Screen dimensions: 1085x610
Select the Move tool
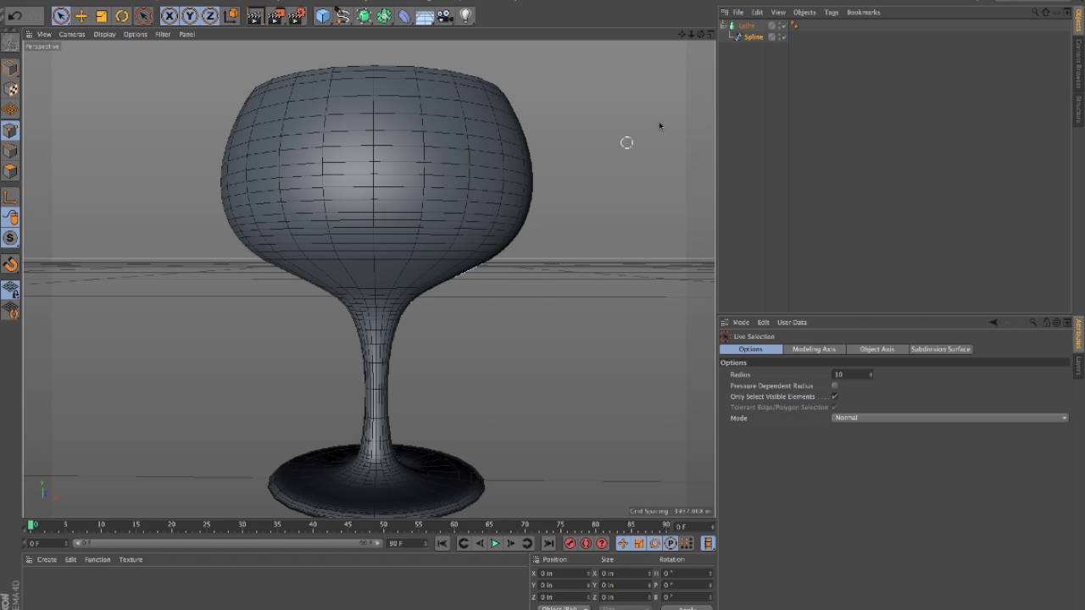tap(81, 15)
